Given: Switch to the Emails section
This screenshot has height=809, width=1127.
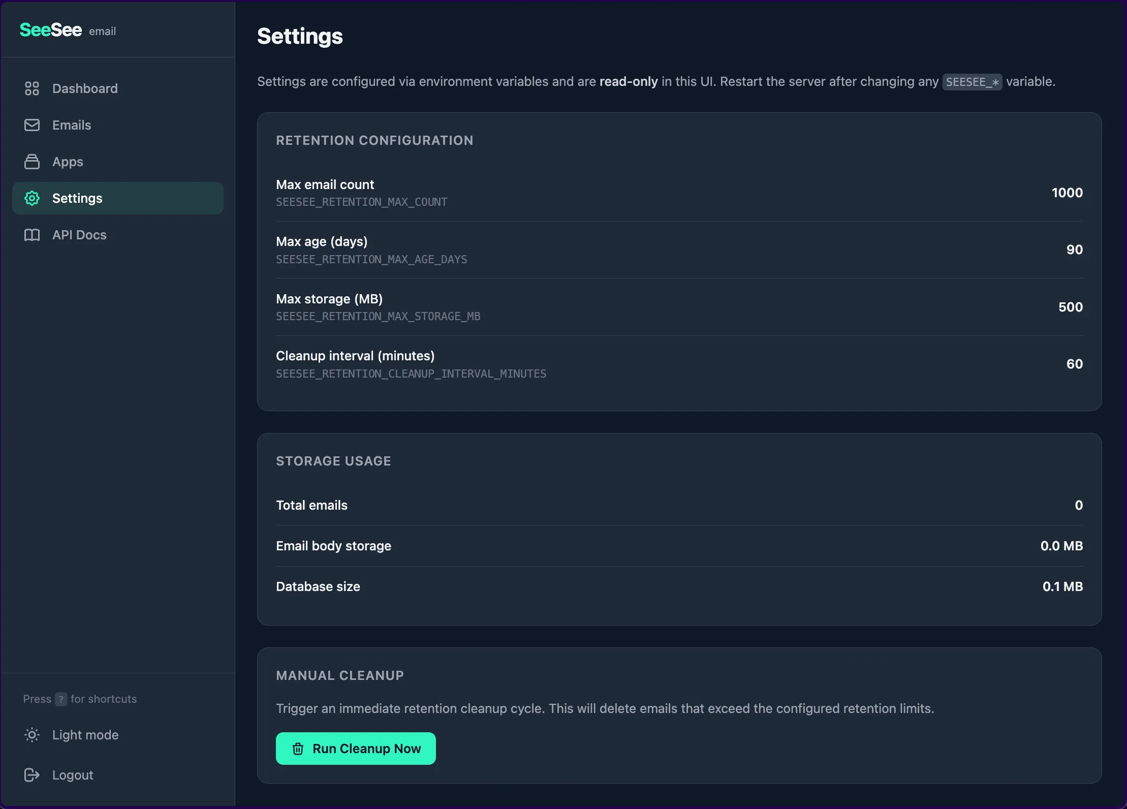Looking at the screenshot, I should [x=71, y=125].
